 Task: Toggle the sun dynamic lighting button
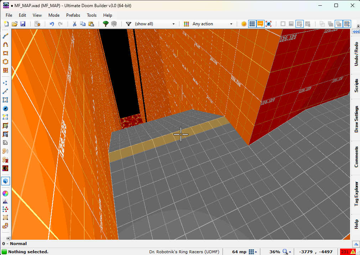tap(244, 24)
